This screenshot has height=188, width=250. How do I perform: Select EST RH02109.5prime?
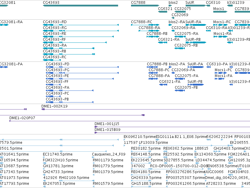click(74, 178)
